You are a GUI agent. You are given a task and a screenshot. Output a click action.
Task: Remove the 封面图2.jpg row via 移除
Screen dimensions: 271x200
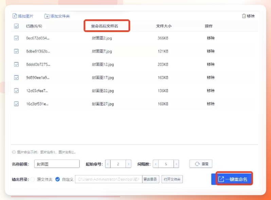pos(211,38)
